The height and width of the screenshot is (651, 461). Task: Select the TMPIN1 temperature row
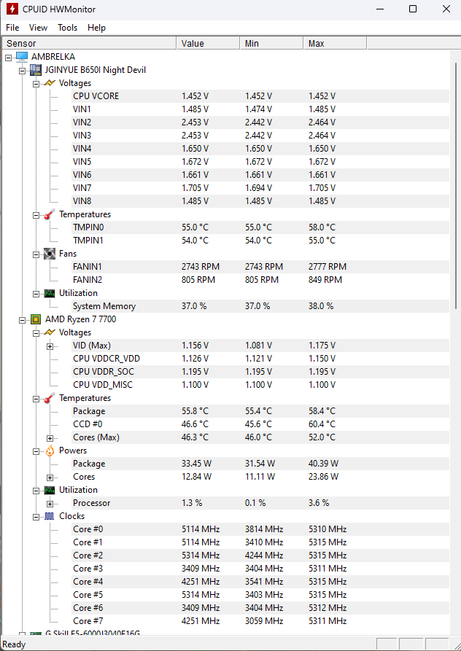coord(260,241)
